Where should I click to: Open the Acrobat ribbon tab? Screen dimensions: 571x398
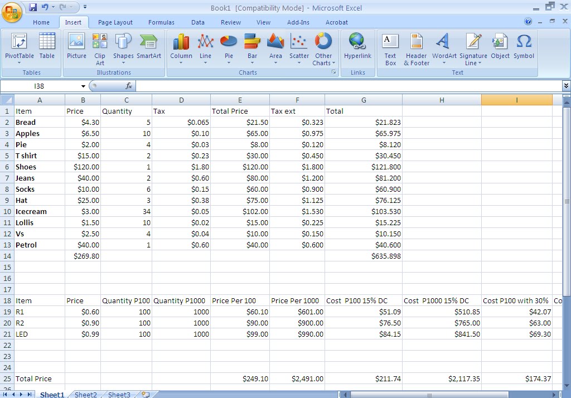(x=336, y=22)
